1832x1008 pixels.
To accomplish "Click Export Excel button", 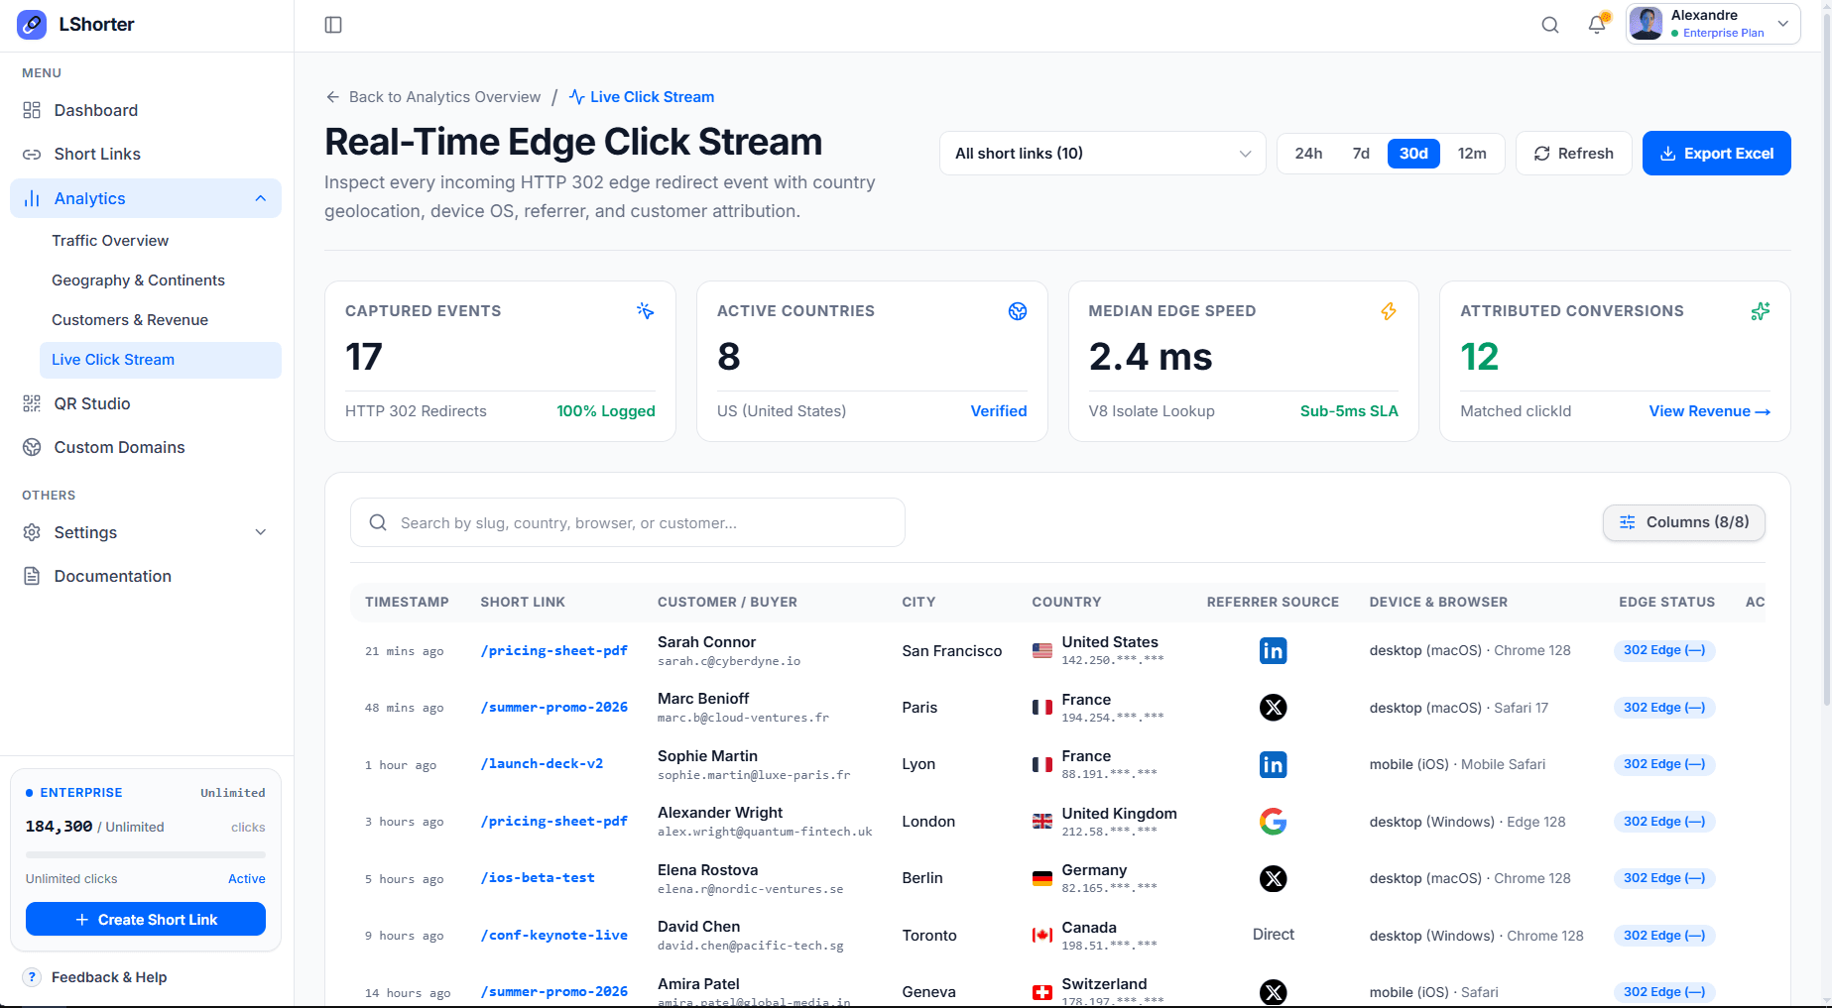I will [1716, 154].
